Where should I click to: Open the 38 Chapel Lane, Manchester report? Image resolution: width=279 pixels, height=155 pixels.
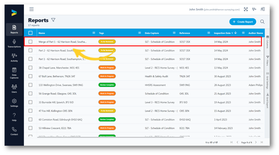point(59,68)
